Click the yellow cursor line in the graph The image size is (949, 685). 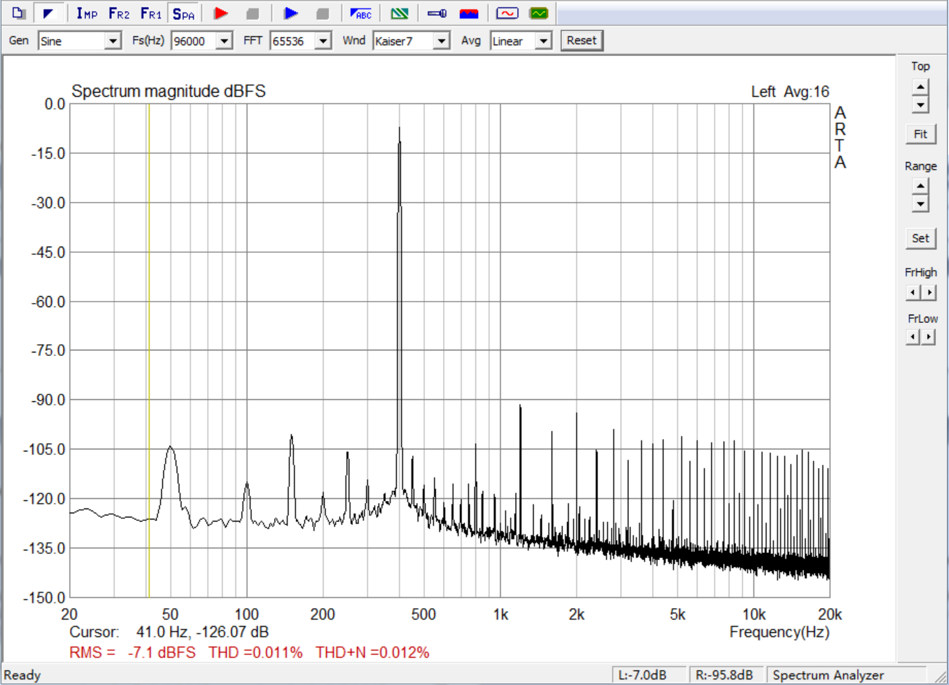(148, 350)
